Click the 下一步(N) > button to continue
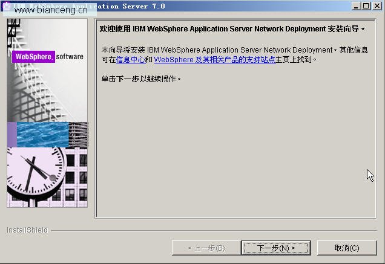This screenshot has height=264, width=385. pyautogui.click(x=276, y=248)
